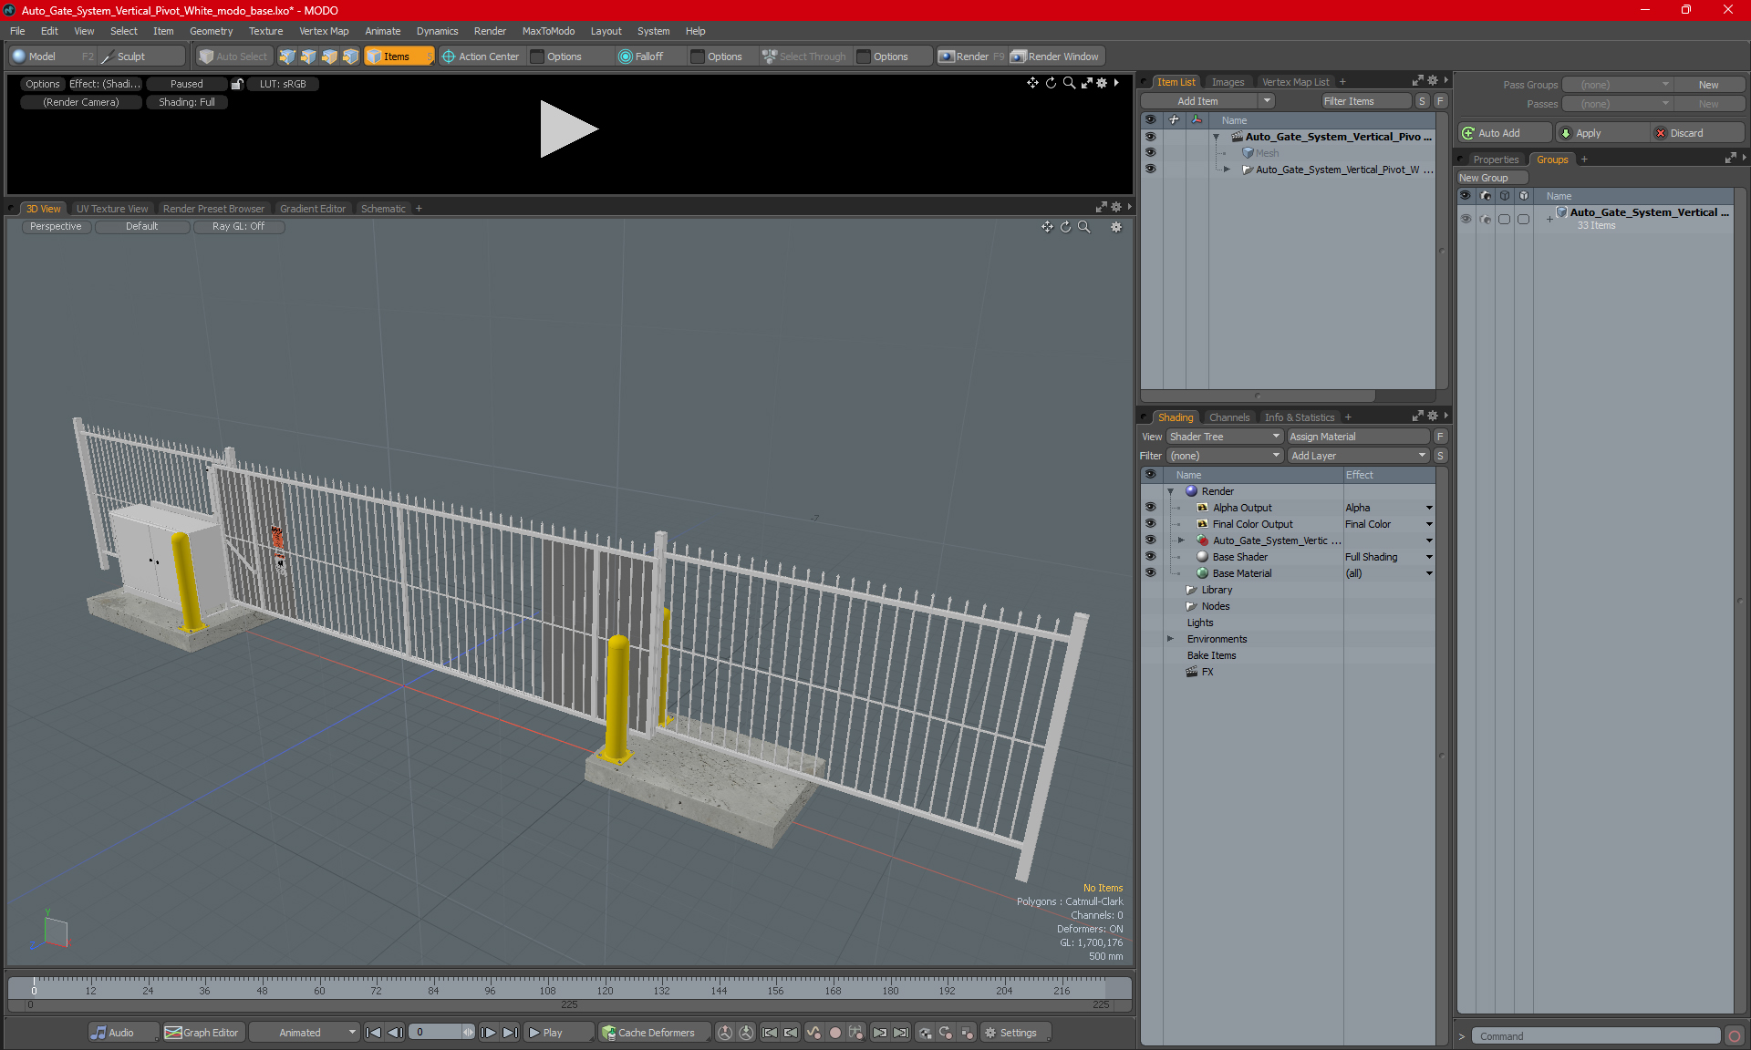Collapse the Render shader tree node
The height and width of the screenshot is (1050, 1751).
point(1171,491)
